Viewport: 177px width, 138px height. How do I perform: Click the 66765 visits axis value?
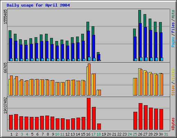pyautogui.click(x=5, y=68)
